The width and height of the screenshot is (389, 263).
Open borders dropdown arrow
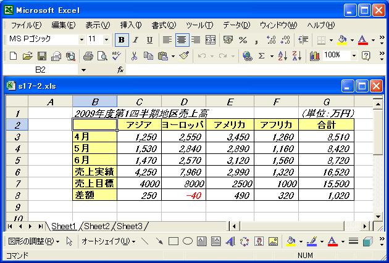[331, 40]
